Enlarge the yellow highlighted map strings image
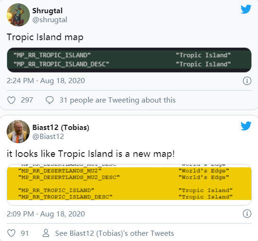 [129, 185]
